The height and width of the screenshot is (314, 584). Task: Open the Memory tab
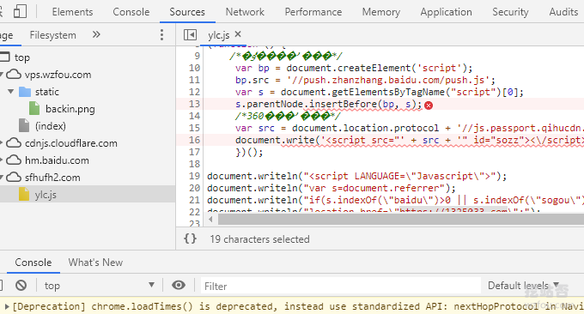[381, 12]
